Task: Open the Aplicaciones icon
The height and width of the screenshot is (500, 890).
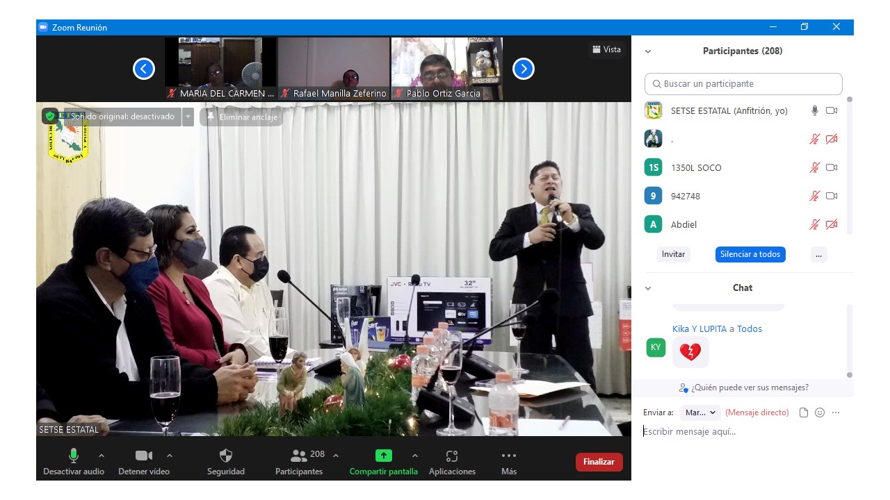Action: [x=452, y=456]
